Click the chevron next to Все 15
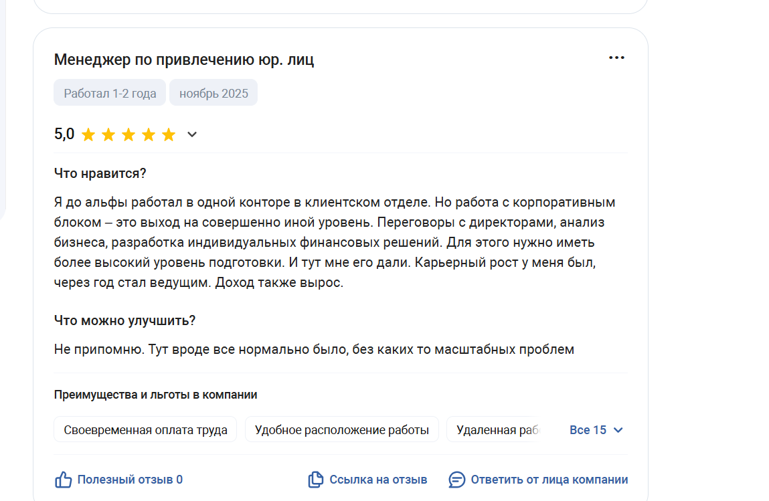The image size is (769, 501). 618,430
